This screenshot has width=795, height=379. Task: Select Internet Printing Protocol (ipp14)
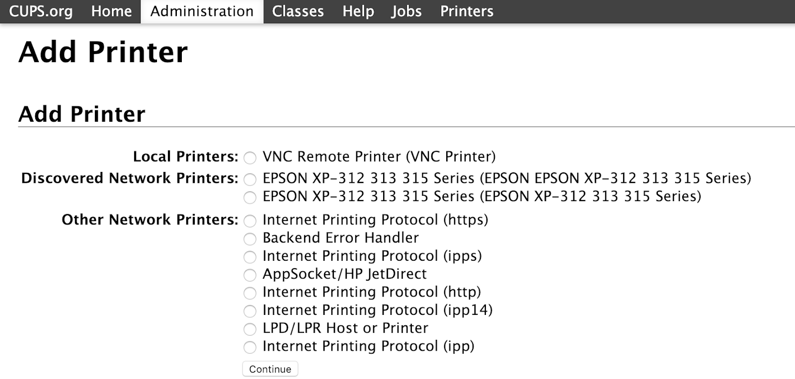click(250, 311)
